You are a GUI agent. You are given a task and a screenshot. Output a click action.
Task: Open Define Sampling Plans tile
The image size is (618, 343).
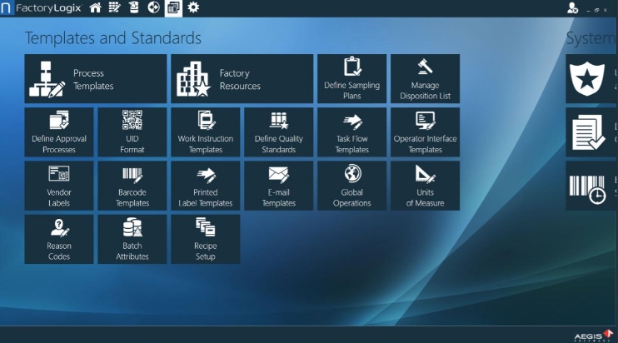(x=352, y=79)
